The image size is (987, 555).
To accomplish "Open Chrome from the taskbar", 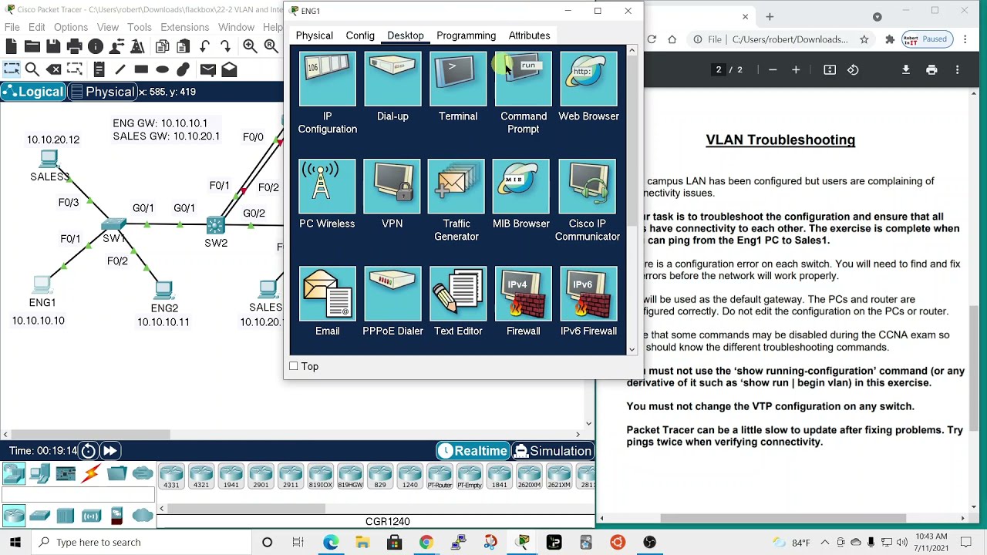I will (426, 543).
